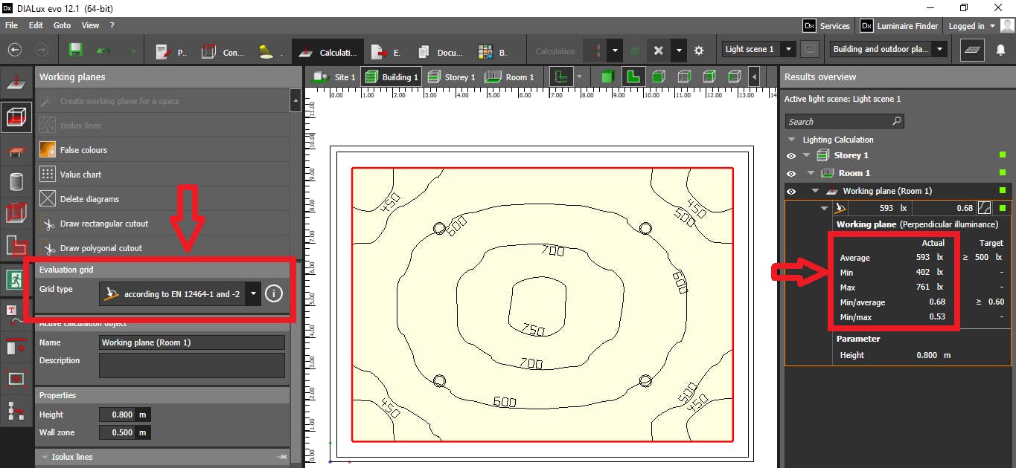Click the Search field in Results overview
The height and width of the screenshot is (468, 1016).
pyautogui.click(x=837, y=121)
